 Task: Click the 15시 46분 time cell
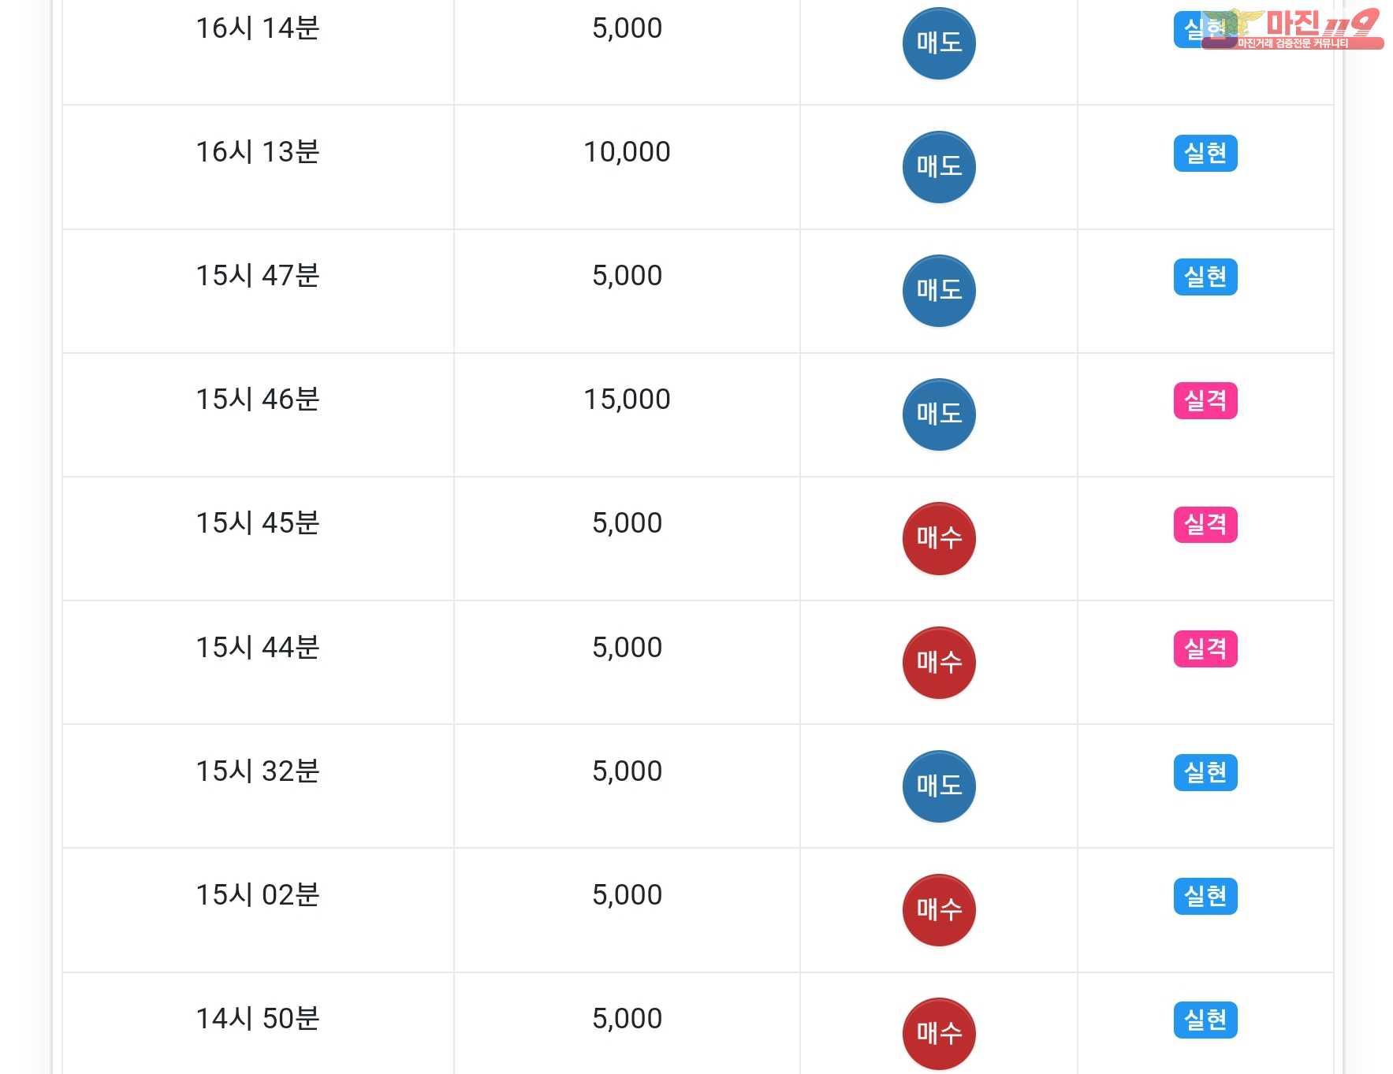pos(257,399)
